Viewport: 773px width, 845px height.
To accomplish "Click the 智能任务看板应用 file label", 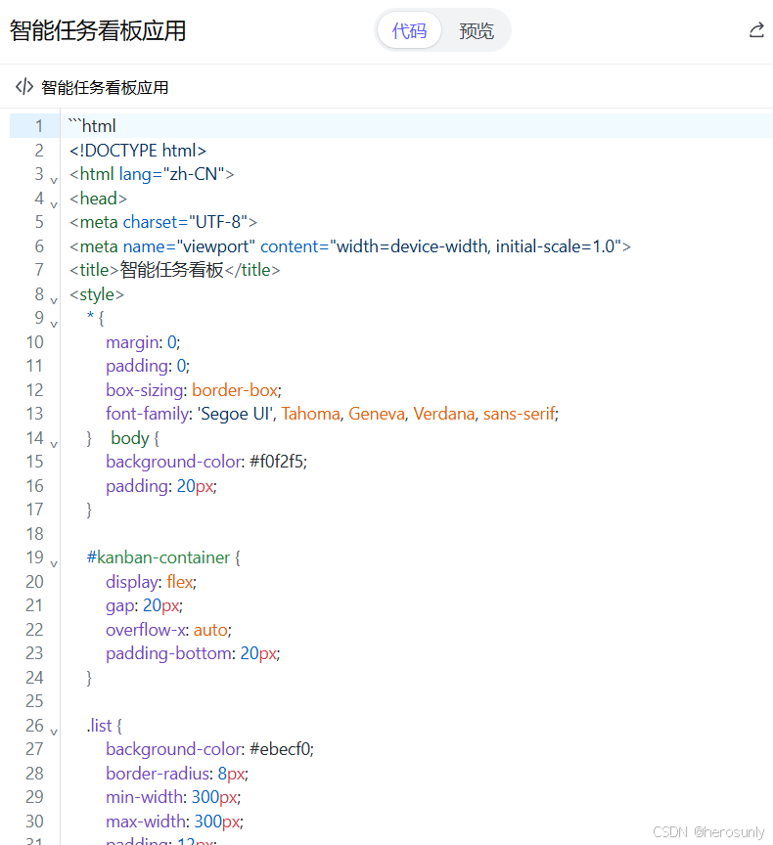I will tap(105, 87).
